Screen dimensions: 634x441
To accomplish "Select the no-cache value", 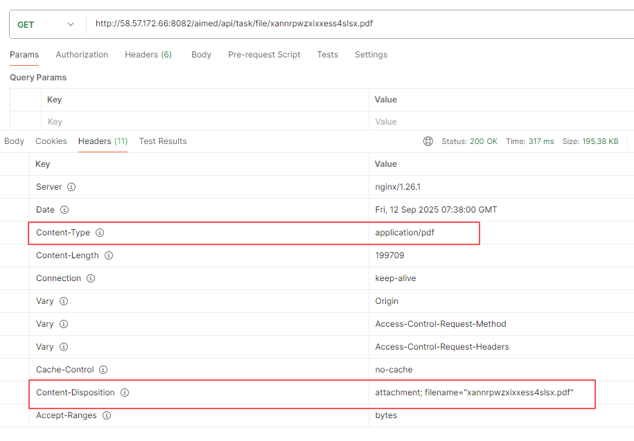I will [x=394, y=370].
